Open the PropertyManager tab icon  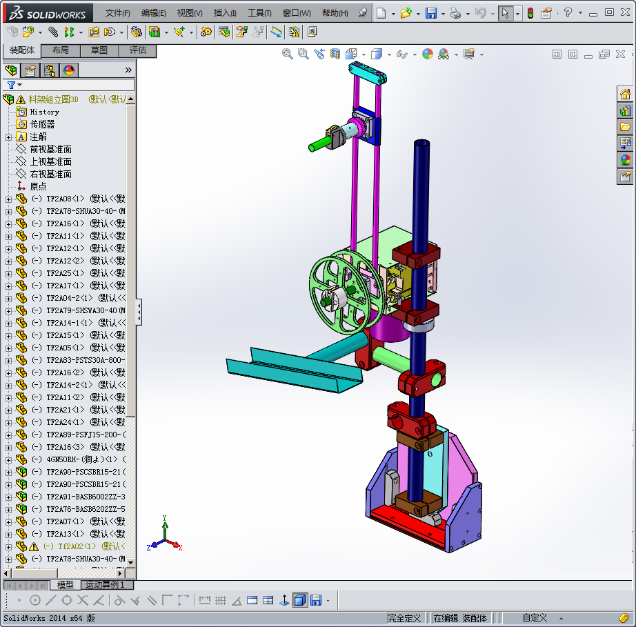[30, 70]
